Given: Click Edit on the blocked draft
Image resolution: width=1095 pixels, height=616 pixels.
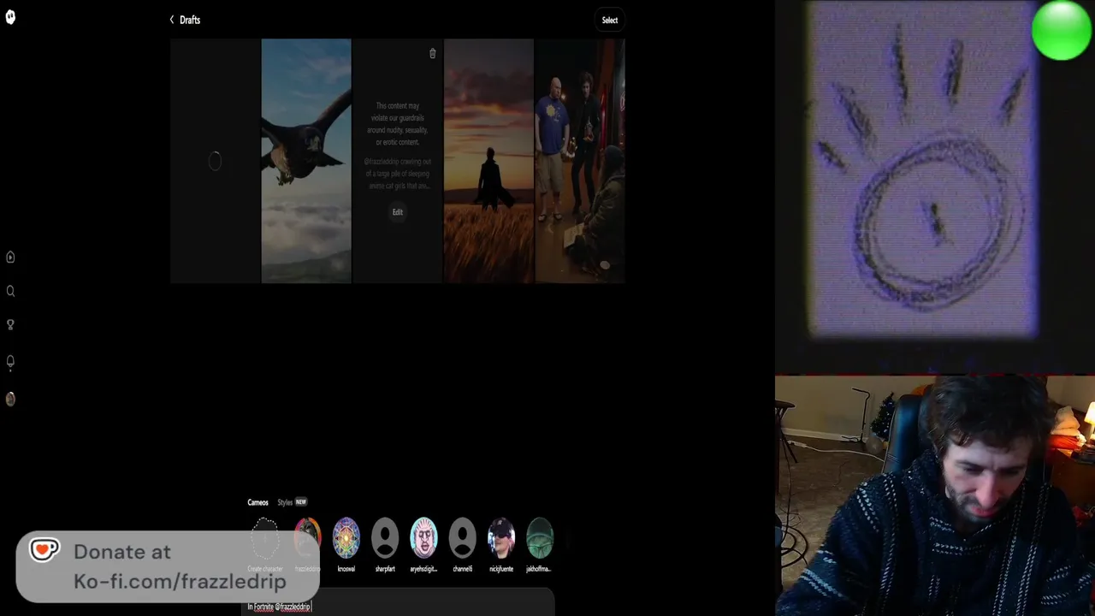Looking at the screenshot, I should [398, 212].
